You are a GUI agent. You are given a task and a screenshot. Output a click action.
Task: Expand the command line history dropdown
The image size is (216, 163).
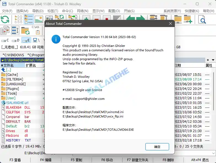pos(214,153)
